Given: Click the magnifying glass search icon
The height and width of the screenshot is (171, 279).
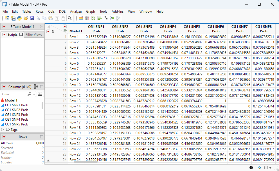Looking at the screenshot, I should click(69, 18).
